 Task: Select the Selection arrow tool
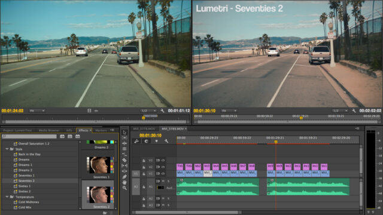coord(124,133)
